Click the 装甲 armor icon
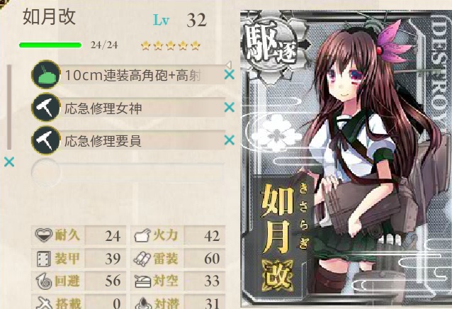The height and width of the screenshot is (309, 452). [x=44, y=258]
